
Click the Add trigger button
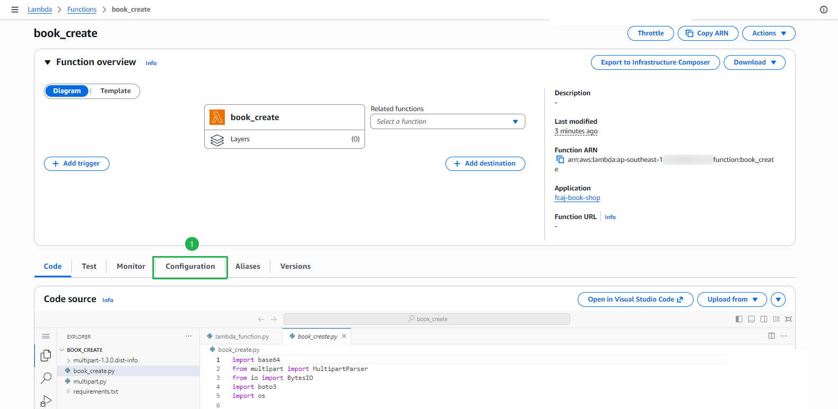pyautogui.click(x=77, y=163)
